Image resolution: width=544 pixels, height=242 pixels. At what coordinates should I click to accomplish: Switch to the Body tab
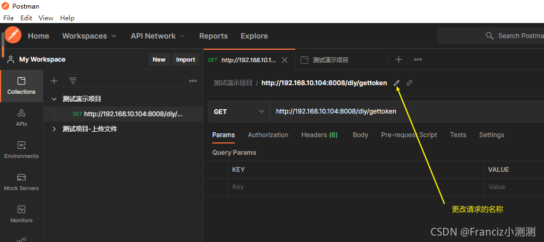[361, 135]
